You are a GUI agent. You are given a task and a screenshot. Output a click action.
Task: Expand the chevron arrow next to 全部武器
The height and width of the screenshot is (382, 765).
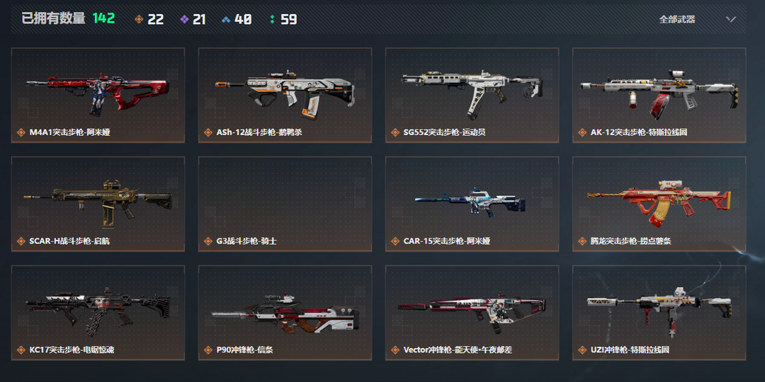pos(730,20)
